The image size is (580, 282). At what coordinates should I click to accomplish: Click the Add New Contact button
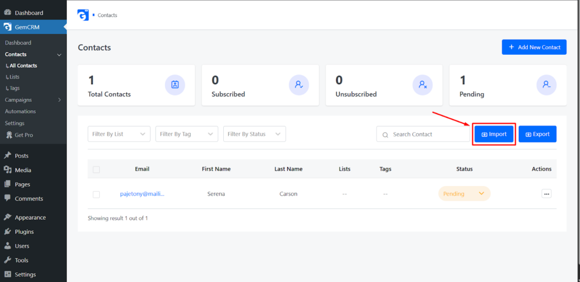pos(534,47)
